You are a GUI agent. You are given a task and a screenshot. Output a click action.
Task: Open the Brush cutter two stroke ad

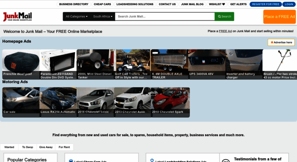[x=280, y=64]
